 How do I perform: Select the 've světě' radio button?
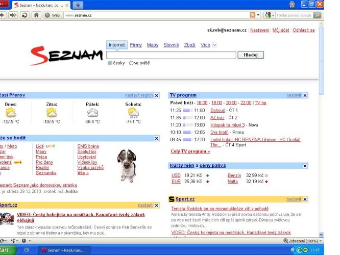pos(131,63)
